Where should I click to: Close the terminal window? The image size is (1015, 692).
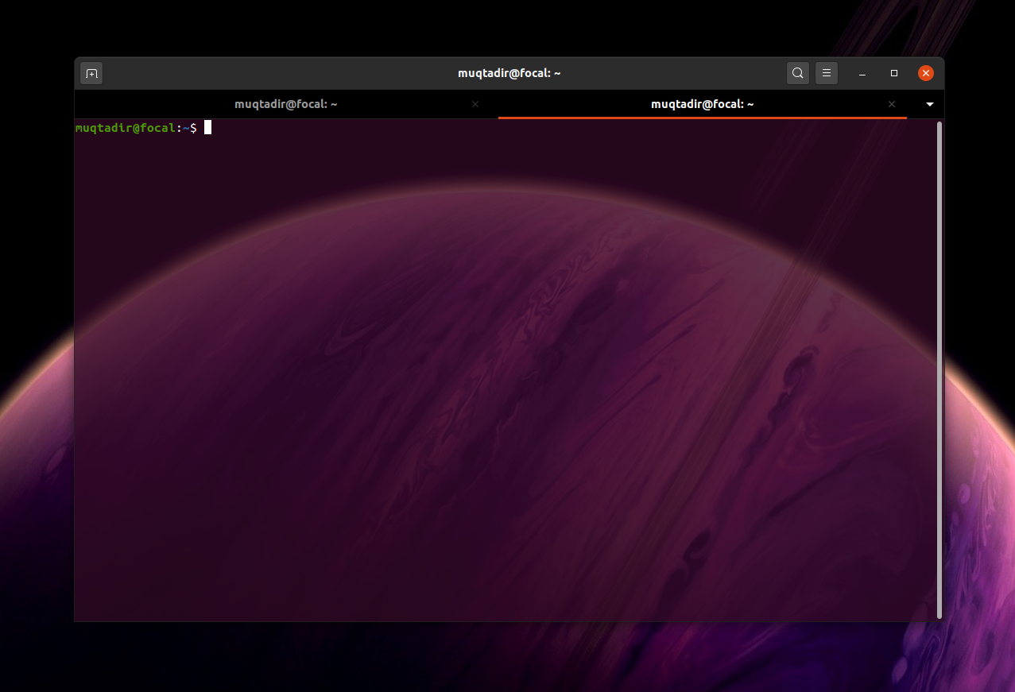pos(926,73)
